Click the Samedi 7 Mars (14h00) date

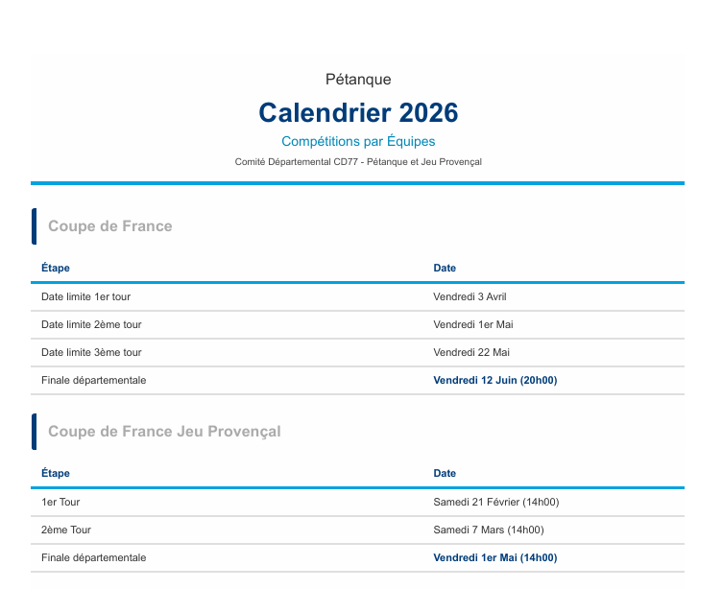489,530
